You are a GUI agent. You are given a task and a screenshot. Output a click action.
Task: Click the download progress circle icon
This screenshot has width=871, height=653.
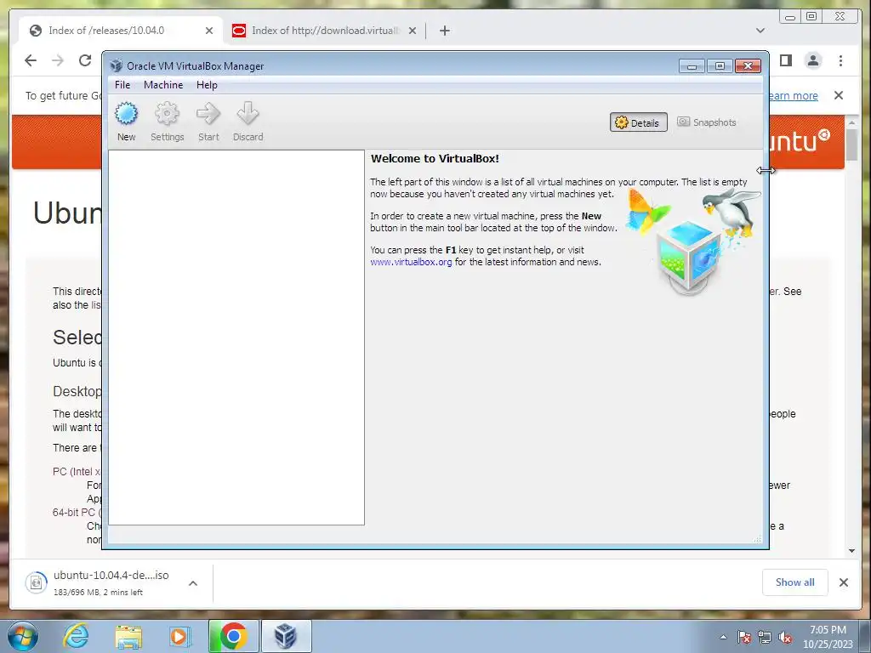[x=36, y=582]
